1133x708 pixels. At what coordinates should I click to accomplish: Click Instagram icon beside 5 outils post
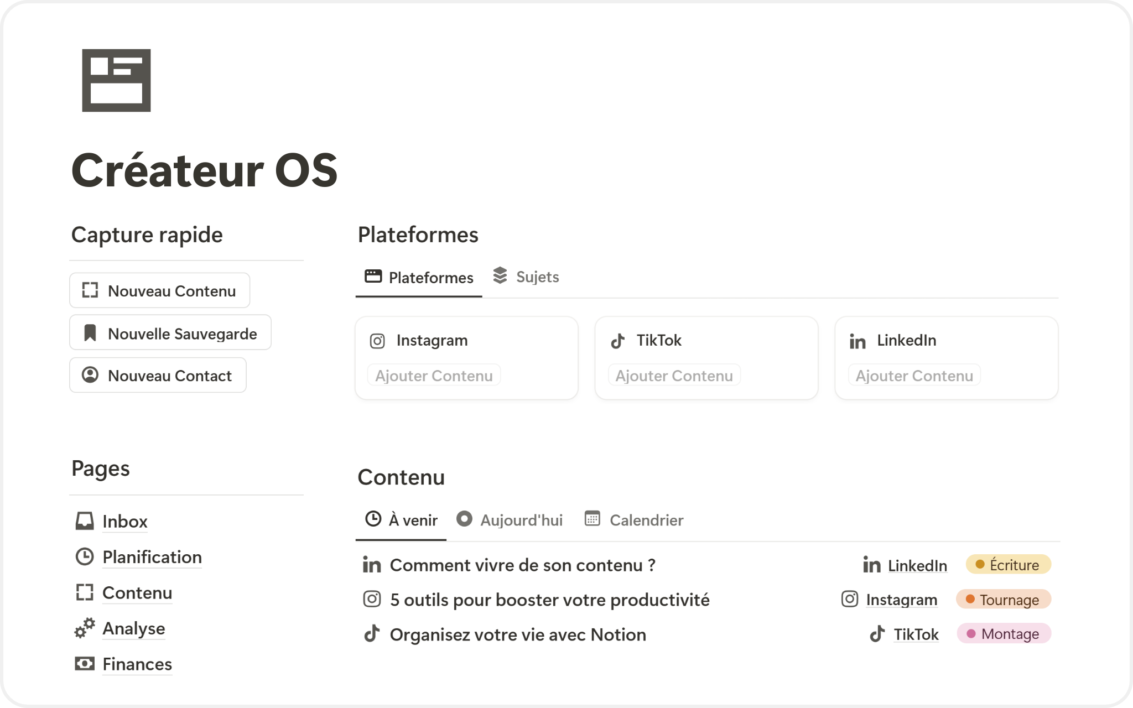(x=372, y=599)
